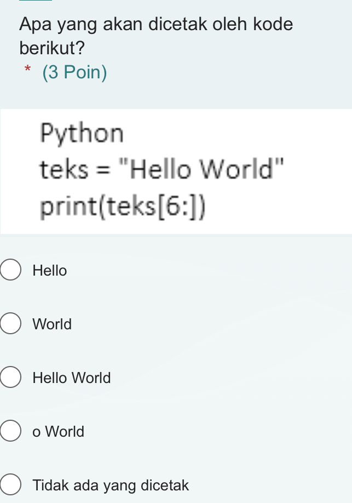The width and height of the screenshot is (352, 503).
Task: Click the teal line above the question
Action: (36, 1)
